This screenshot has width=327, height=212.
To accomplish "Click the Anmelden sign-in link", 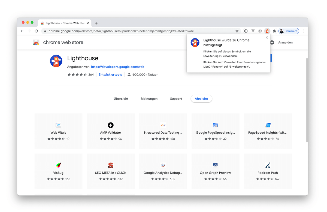I will (285, 43).
